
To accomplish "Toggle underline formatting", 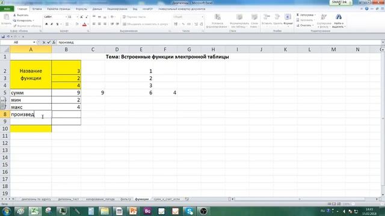I will (57, 24).
